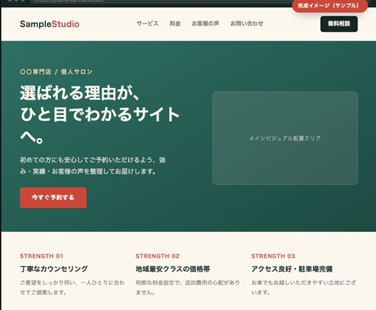This screenshot has width=376, height=310.
Task: Click the description 明朗な料金設定で
Action: pos(188,287)
